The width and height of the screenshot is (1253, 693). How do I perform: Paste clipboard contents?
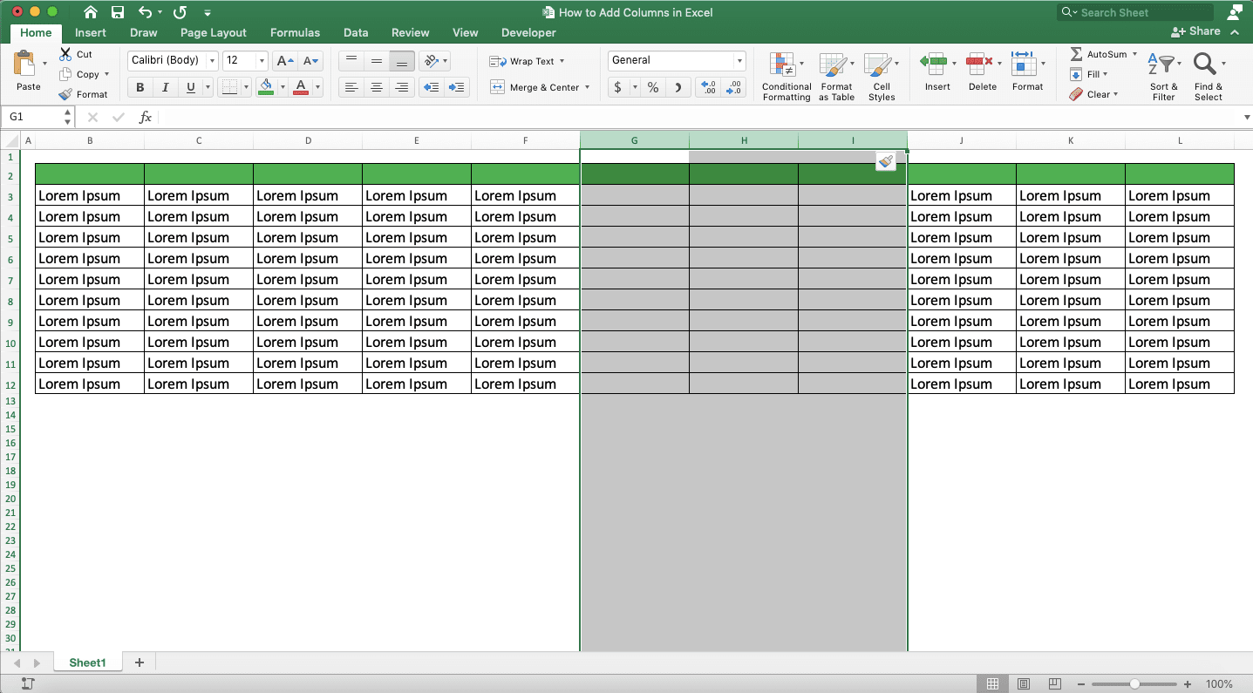(x=28, y=71)
